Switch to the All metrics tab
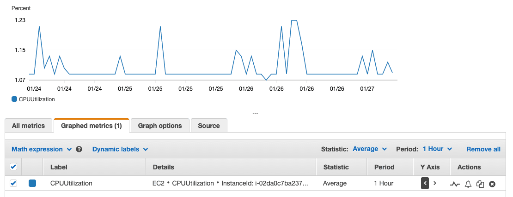Screen dimensions: 513x197 click(x=28, y=126)
